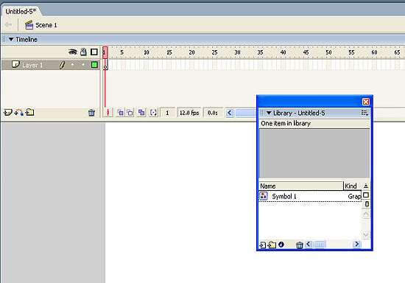Select the Layer 1 page icon

15,64
